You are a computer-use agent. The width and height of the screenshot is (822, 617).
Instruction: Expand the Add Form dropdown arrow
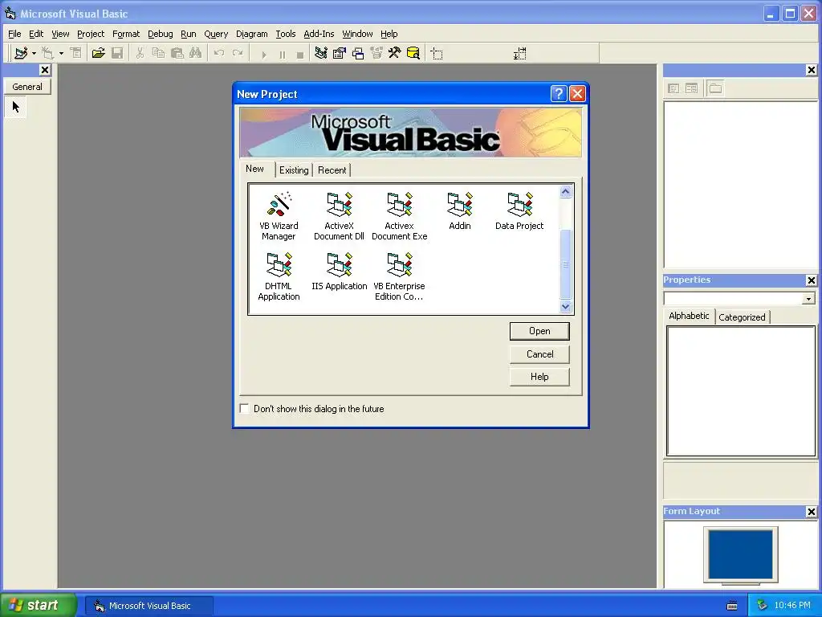(x=61, y=53)
